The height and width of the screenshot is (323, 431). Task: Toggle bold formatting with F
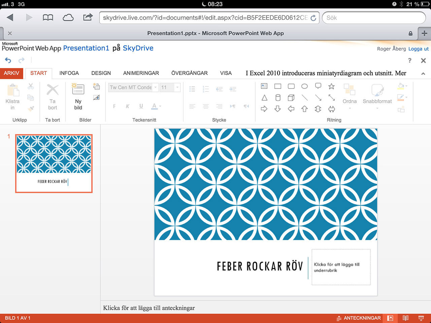click(114, 106)
